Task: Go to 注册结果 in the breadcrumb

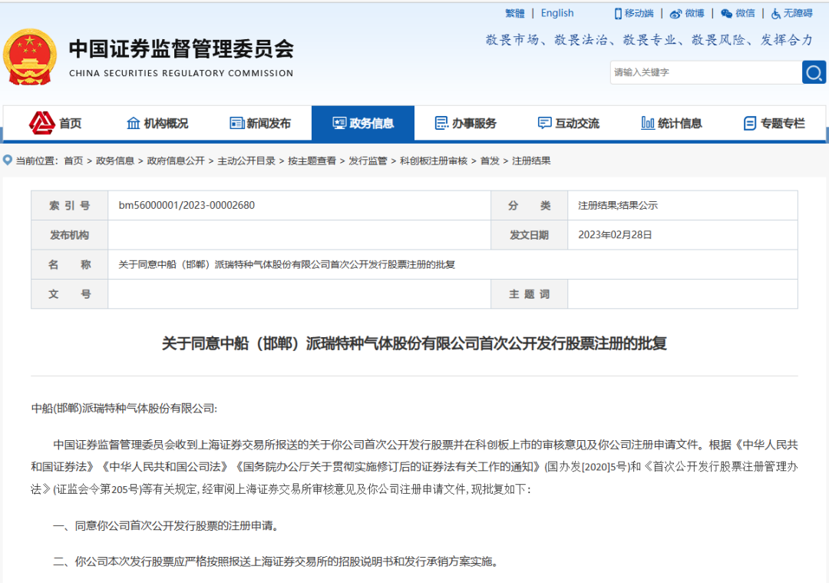Action: tap(531, 161)
